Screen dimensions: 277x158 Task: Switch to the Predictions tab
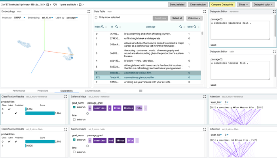[43, 91]
